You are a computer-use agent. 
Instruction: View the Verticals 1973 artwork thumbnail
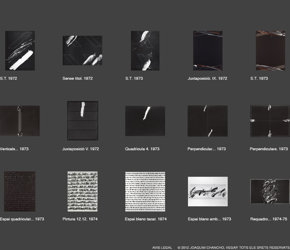click(x=20, y=121)
